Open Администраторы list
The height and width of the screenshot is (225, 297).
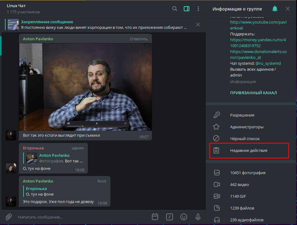pyautogui.click(x=251, y=127)
